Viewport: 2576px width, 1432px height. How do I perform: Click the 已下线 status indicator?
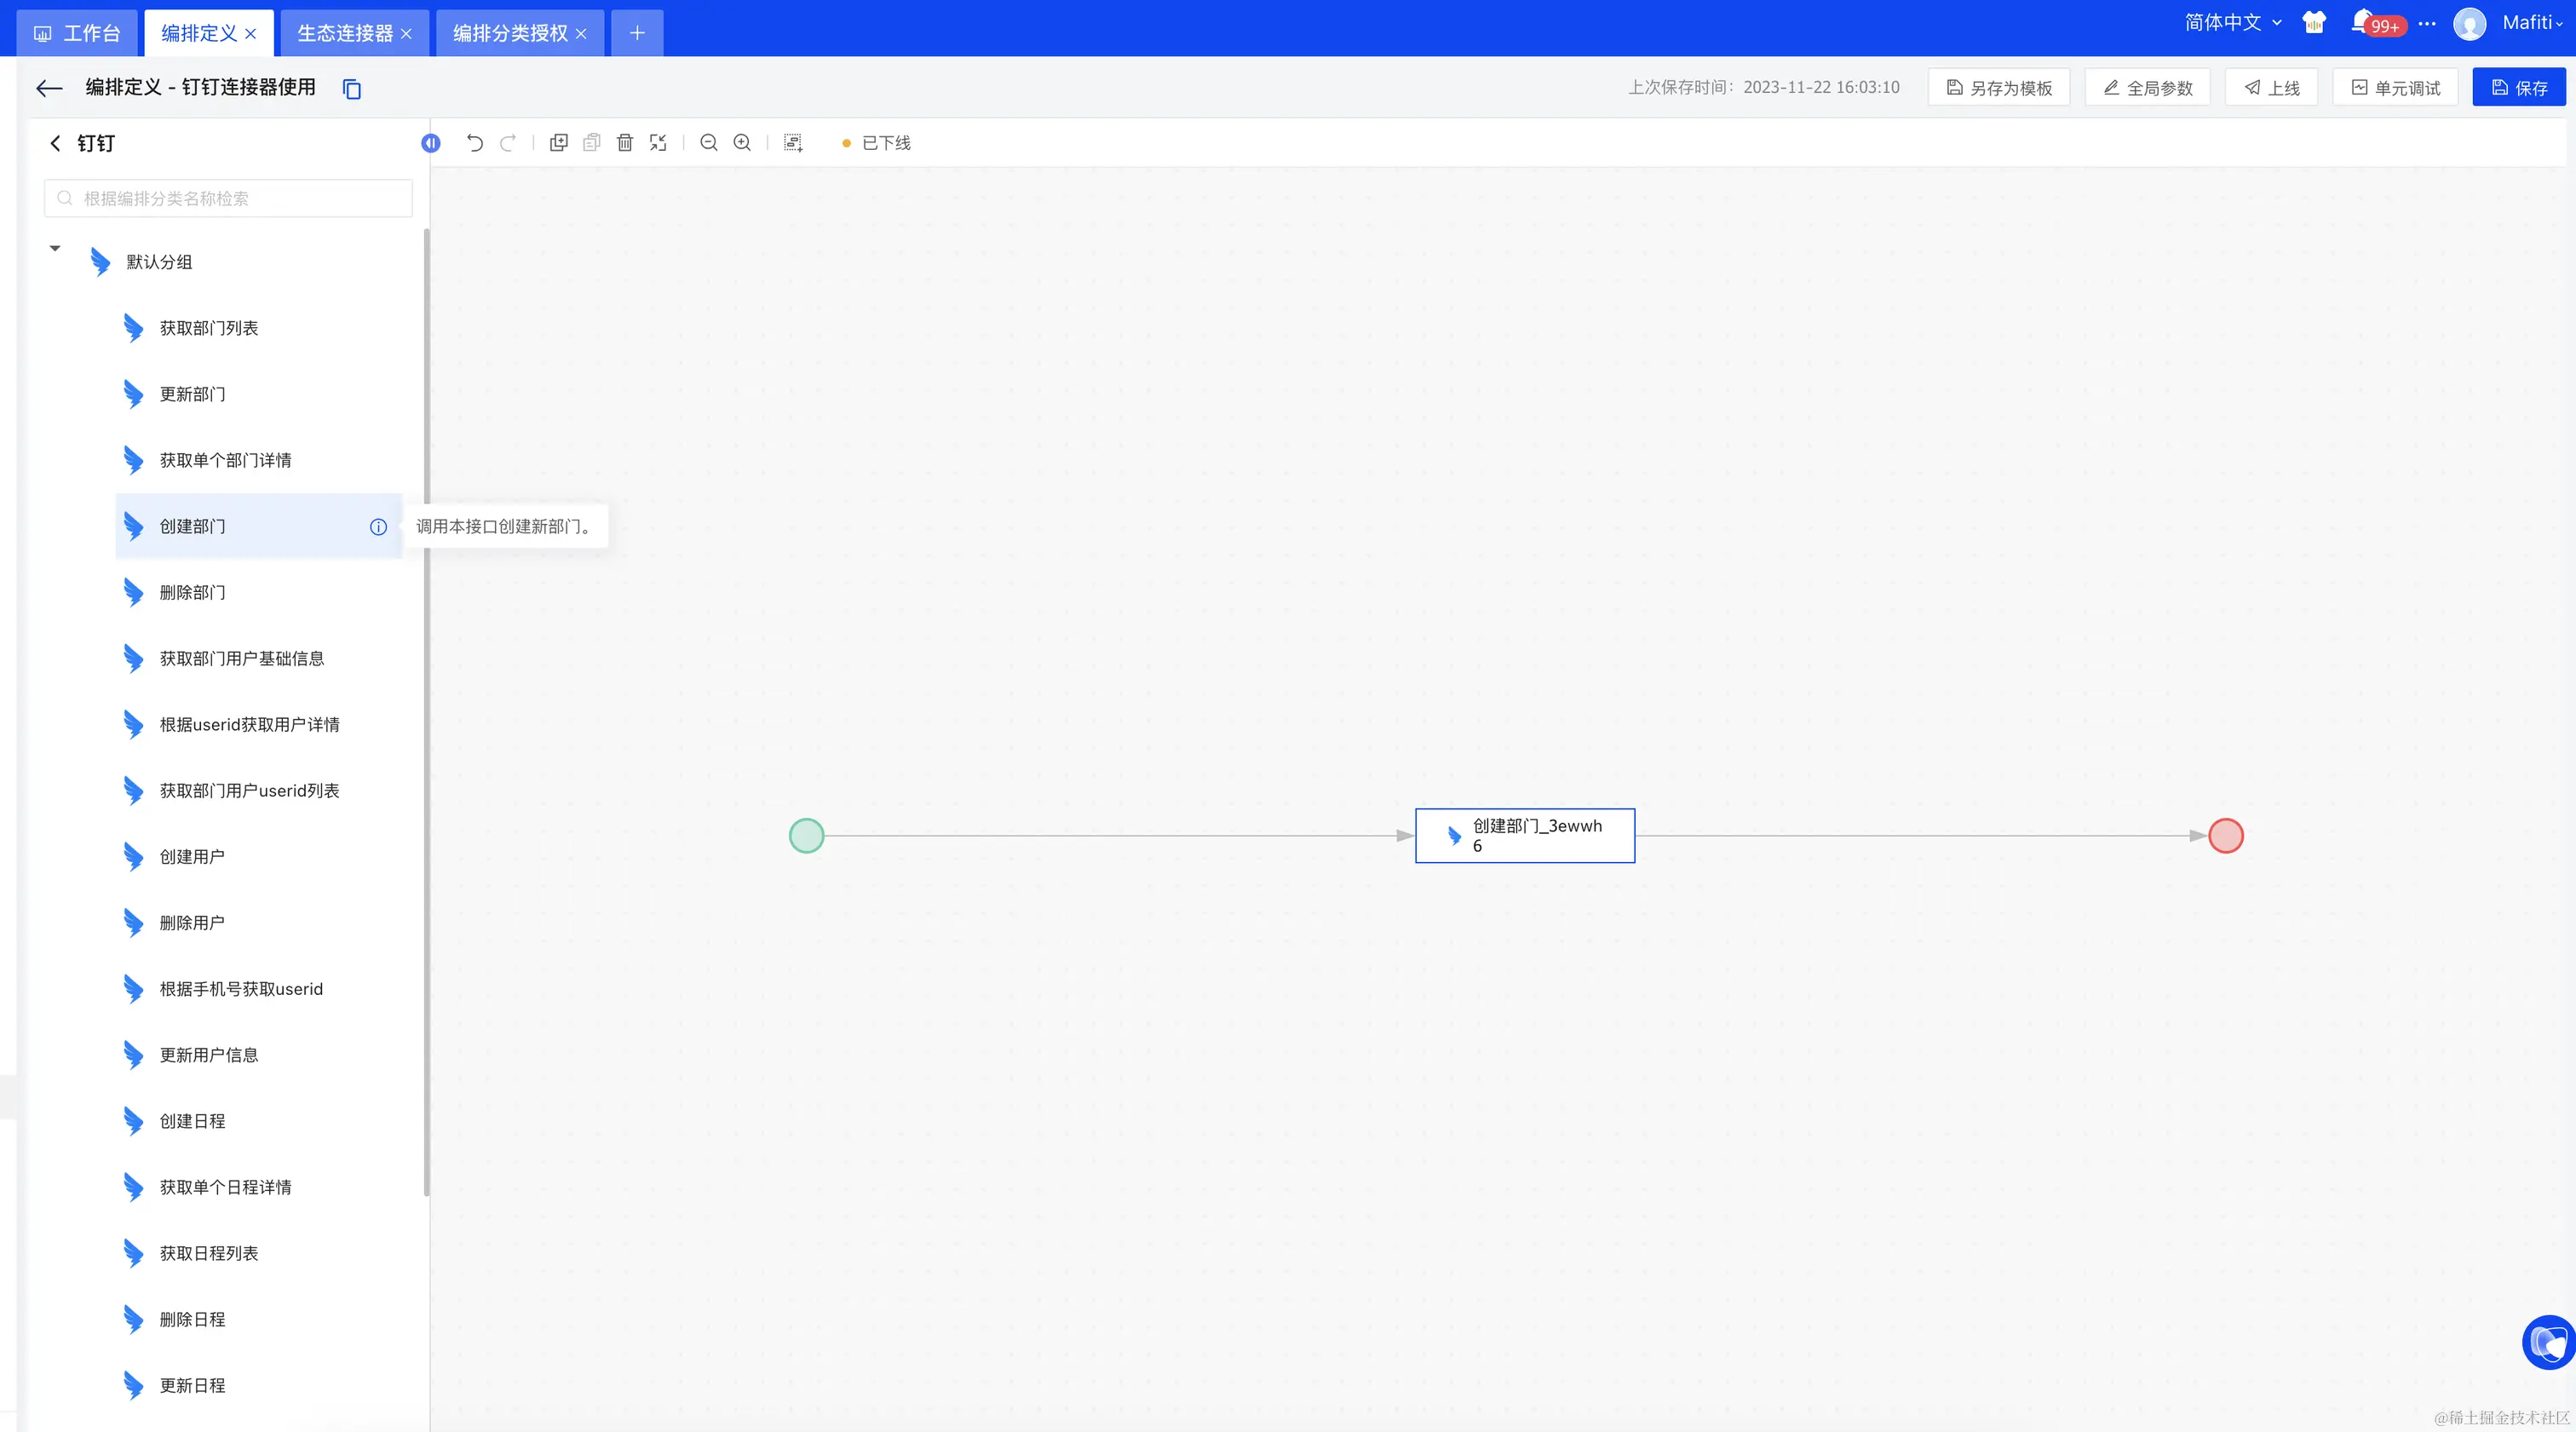[x=876, y=143]
